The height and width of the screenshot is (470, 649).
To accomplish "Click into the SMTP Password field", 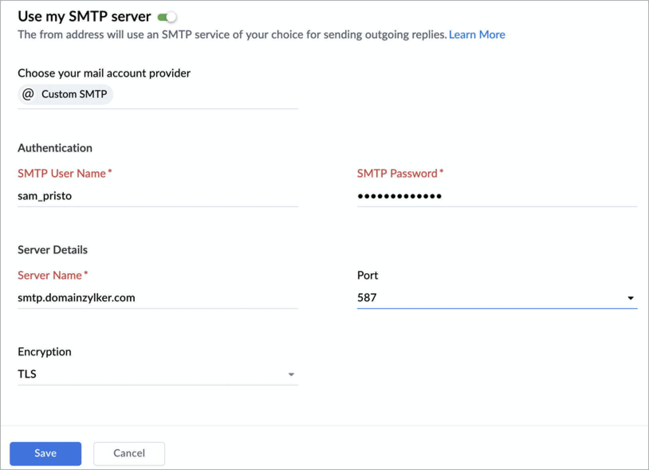I will [496, 196].
